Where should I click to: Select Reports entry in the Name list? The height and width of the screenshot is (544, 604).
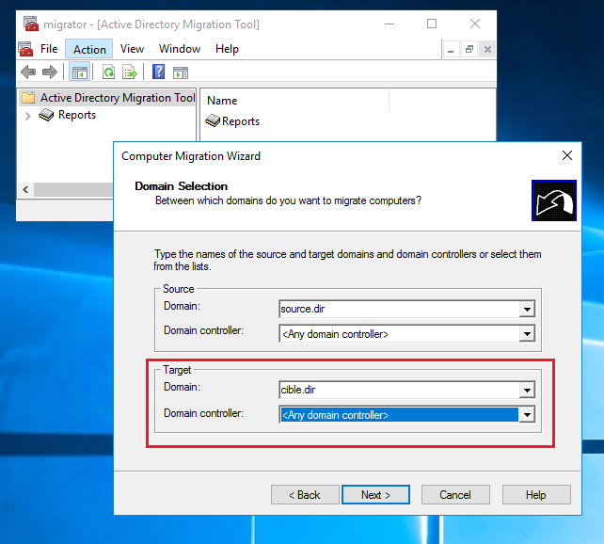241,121
